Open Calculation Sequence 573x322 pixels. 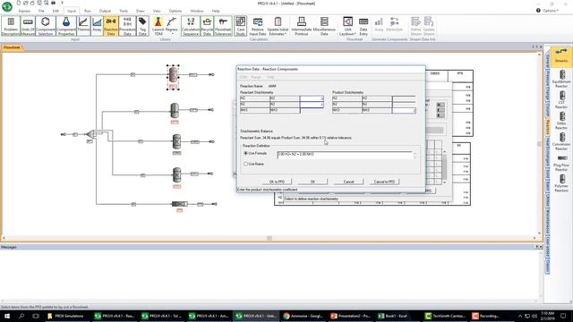191,26
